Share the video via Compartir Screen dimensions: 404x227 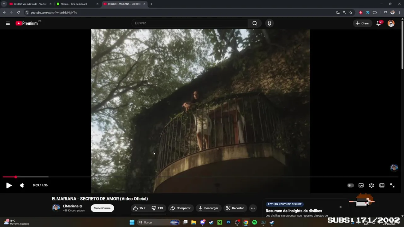(x=180, y=208)
